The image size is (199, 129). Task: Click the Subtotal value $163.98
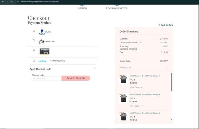[x=164, y=39]
